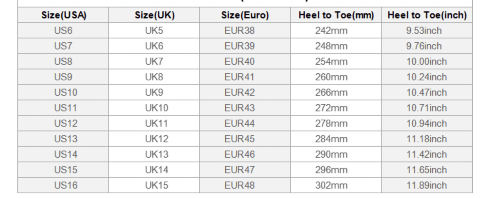The height and width of the screenshot is (198, 492).
Task: Click the 9.53inch cell
Action: (424, 30)
